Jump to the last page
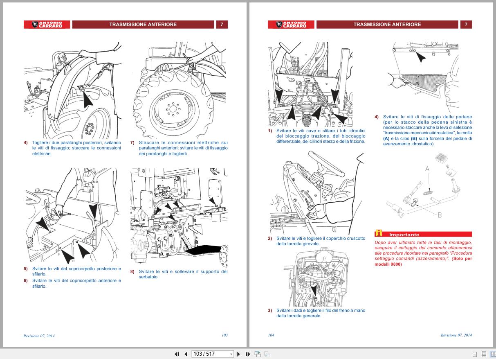 click(x=248, y=354)
